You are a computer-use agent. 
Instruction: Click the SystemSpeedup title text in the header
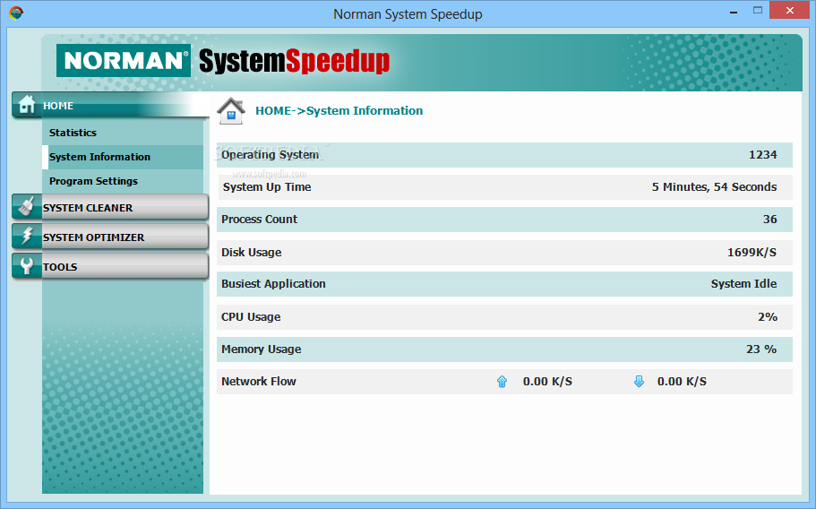[294, 62]
